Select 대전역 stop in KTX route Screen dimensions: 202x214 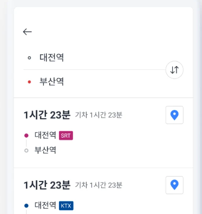(45, 205)
